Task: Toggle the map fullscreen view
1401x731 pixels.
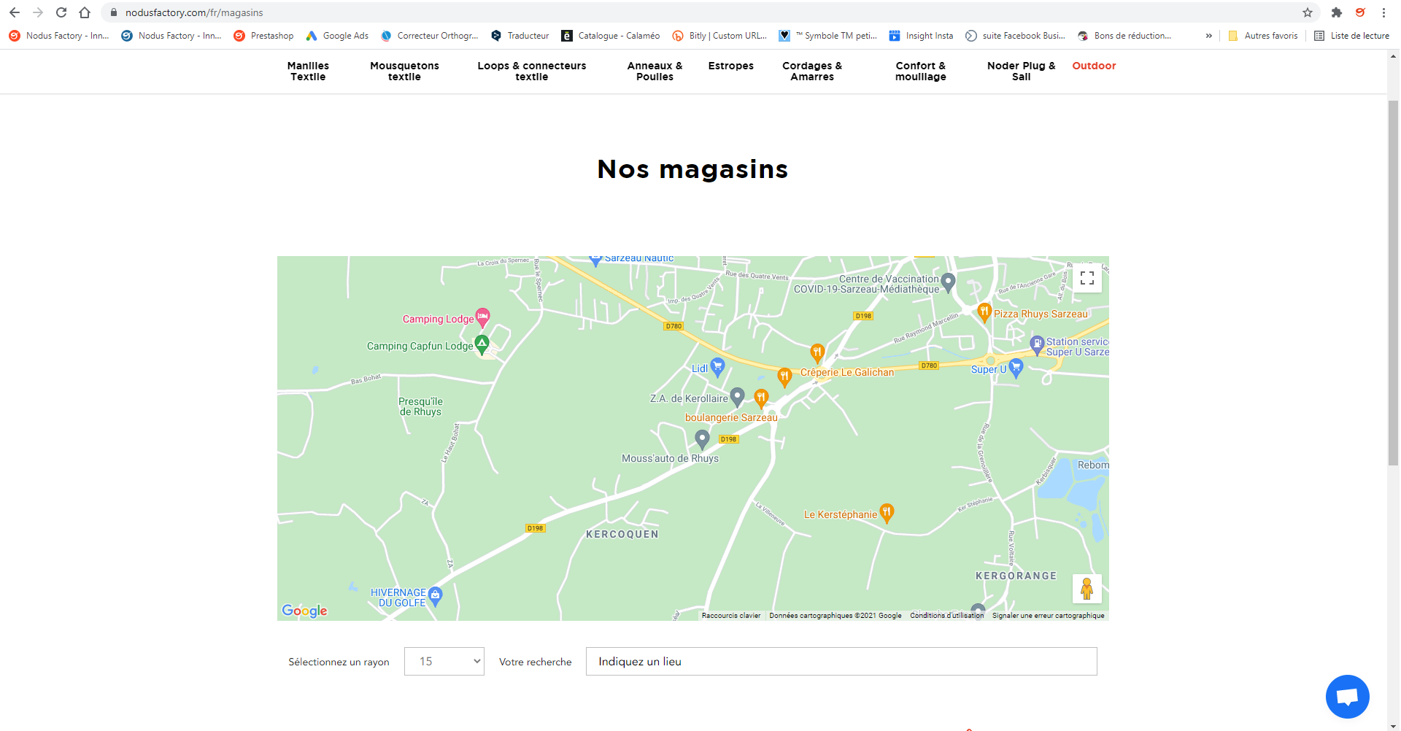Action: [1087, 278]
